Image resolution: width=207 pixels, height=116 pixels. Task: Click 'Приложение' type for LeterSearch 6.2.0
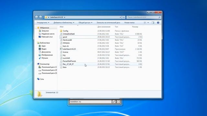(x=120, y=49)
